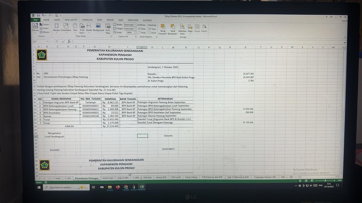Click the Orientation icon
The width and height of the screenshot is (362, 203).
[66, 27]
